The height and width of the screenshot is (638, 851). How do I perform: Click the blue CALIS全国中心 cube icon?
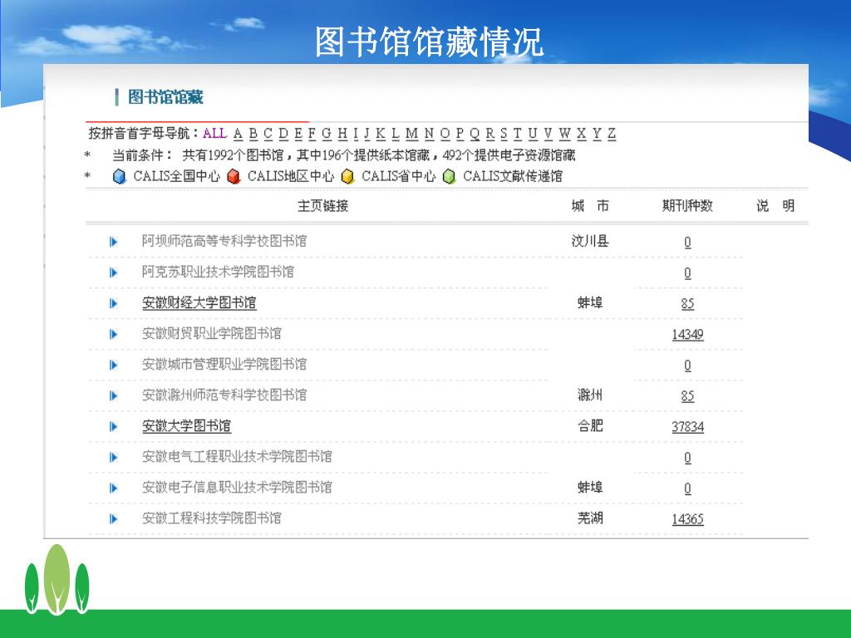click(120, 176)
